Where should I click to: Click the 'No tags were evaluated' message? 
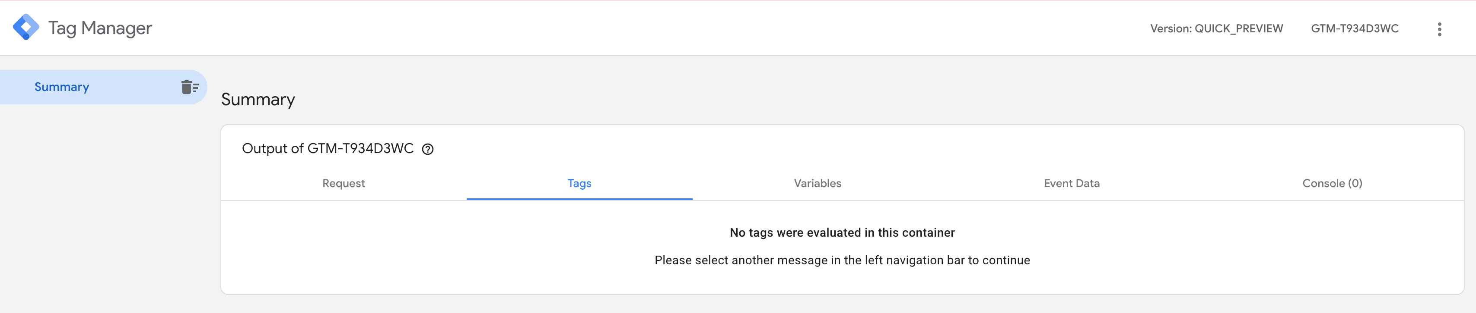click(x=842, y=232)
